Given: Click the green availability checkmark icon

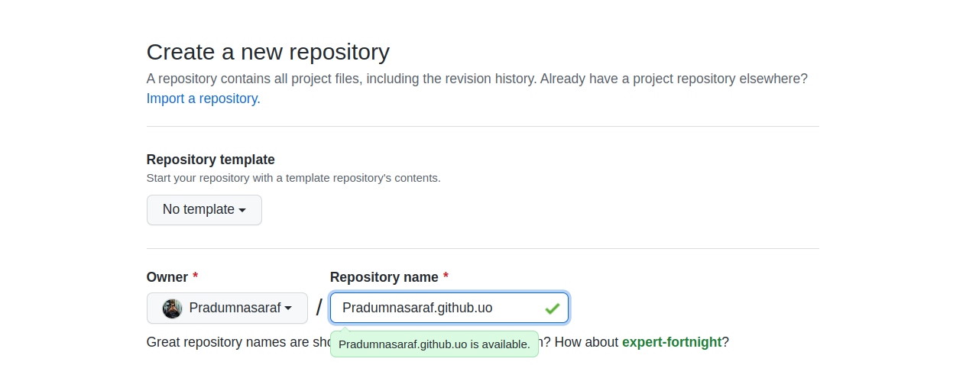Looking at the screenshot, I should (x=553, y=308).
